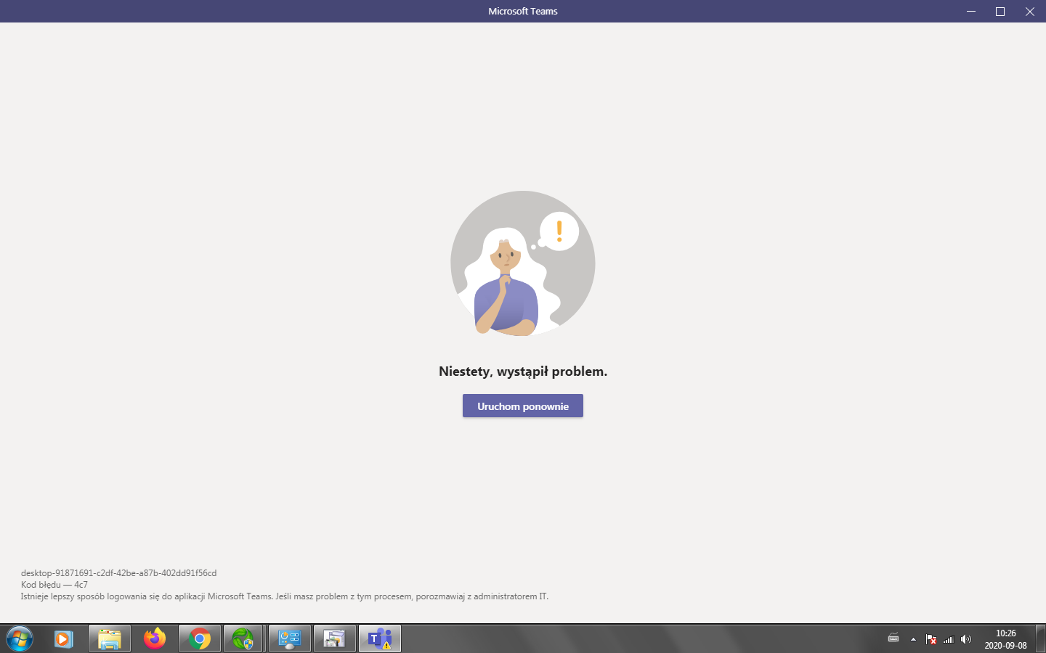This screenshot has width=1046, height=653.
Task: Click the Microsoft Teams title bar text
Action: click(523, 11)
